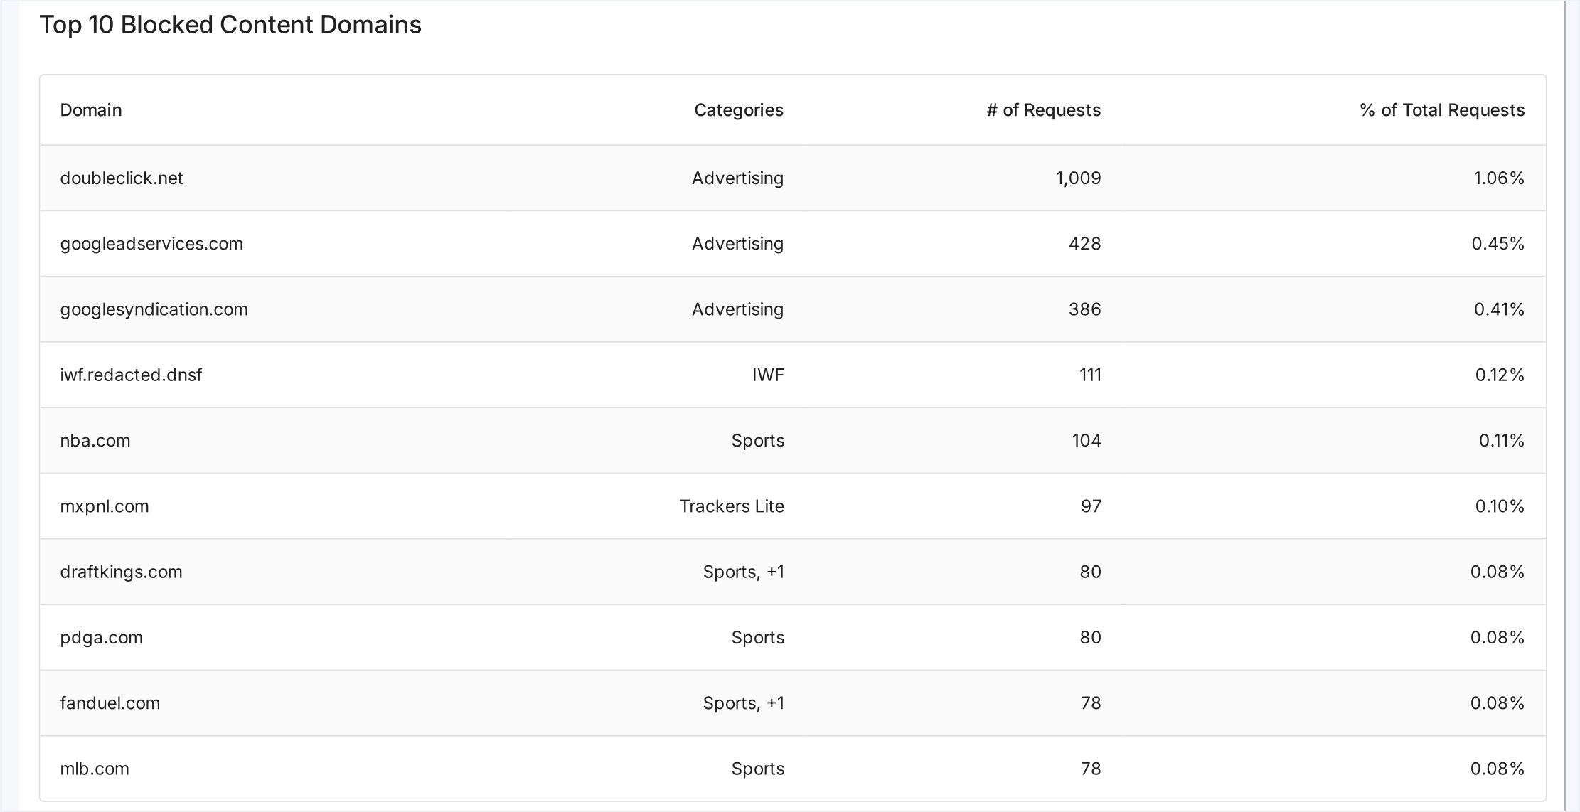1580x812 pixels.
Task: Select googleadservices.com in the domain list
Action: click(x=151, y=244)
